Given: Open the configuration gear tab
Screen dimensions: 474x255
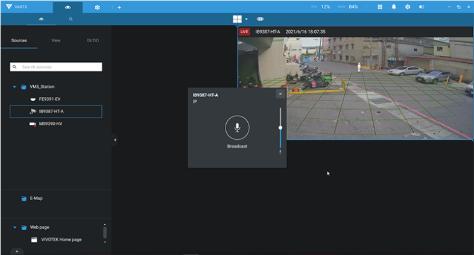Looking at the screenshot, I should pyautogui.click(x=97, y=7).
